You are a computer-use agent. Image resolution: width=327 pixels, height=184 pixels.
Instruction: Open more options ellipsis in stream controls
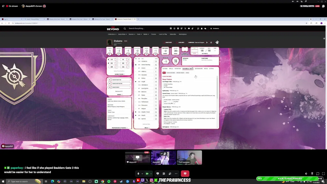click(176, 174)
